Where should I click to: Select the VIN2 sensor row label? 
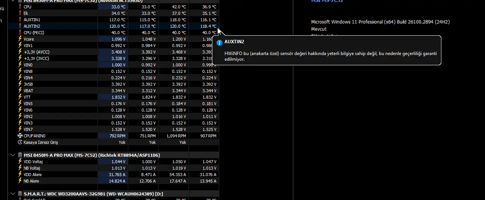pos(28,117)
